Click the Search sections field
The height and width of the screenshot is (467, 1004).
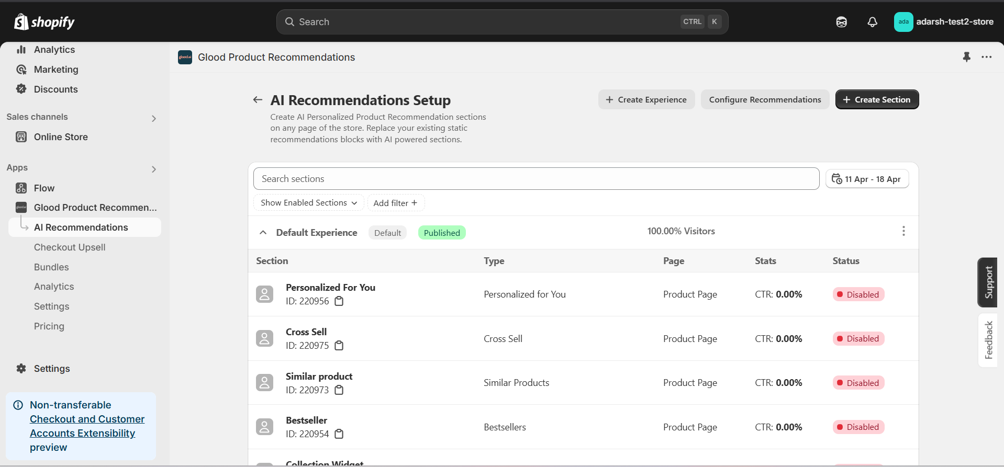tap(536, 179)
